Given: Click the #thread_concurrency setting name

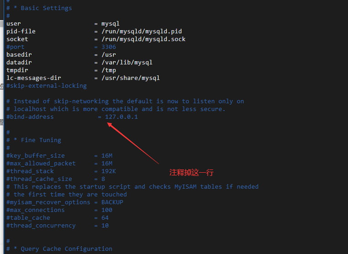Looking at the screenshot, I should point(41,226).
